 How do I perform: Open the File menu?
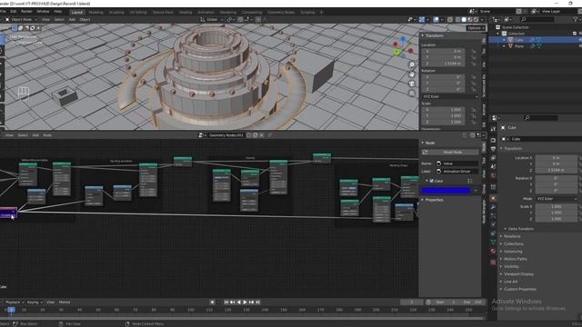[x=3, y=12]
